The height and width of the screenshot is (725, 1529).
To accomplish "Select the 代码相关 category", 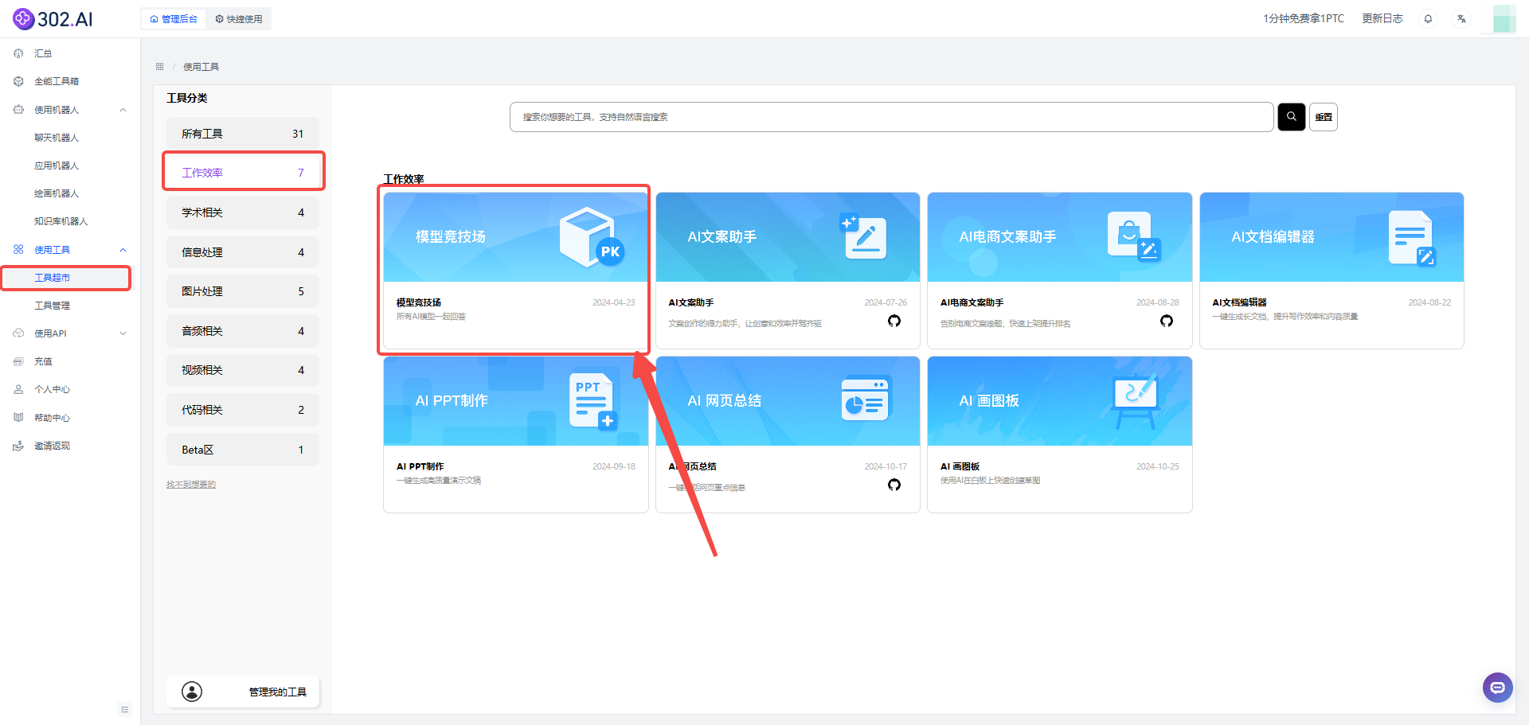I will pos(243,410).
